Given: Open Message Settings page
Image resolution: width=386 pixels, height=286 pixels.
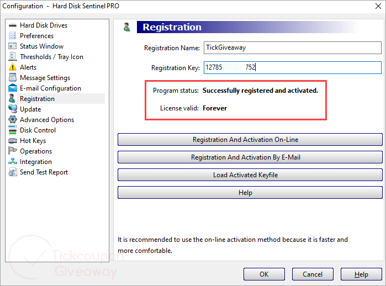Looking at the screenshot, I should click(45, 78).
